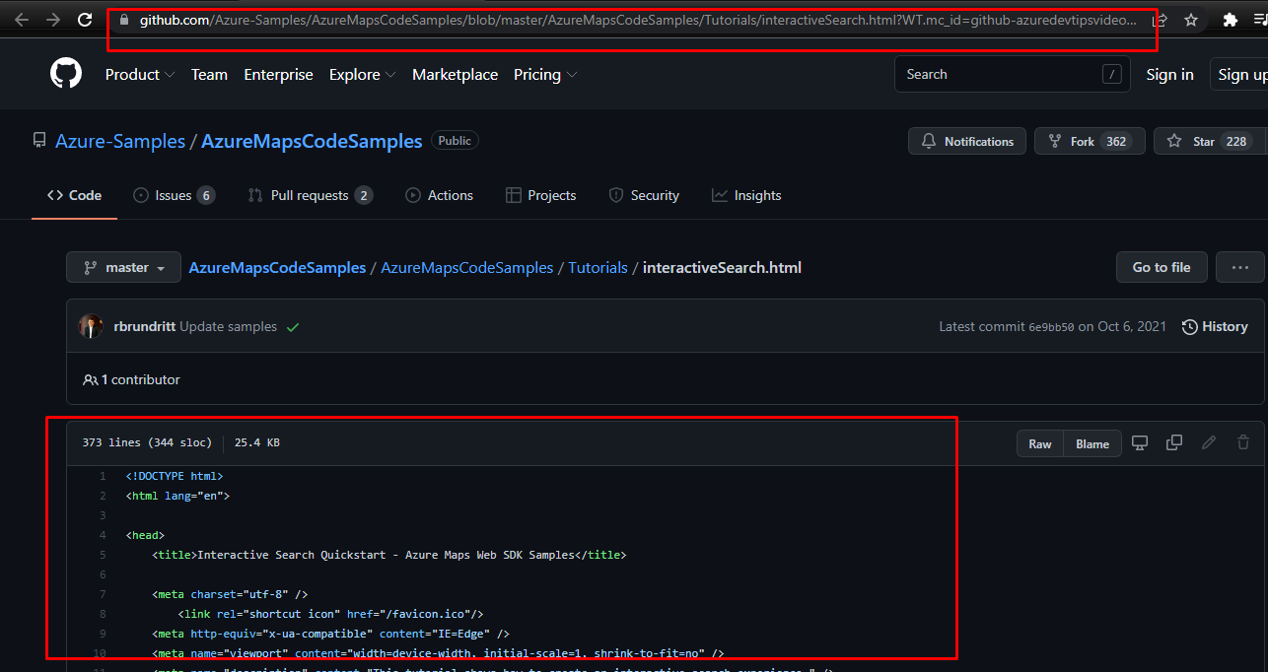Open file in GitHub Desktop icon
This screenshot has height=672, width=1268.
coord(1140,443)
